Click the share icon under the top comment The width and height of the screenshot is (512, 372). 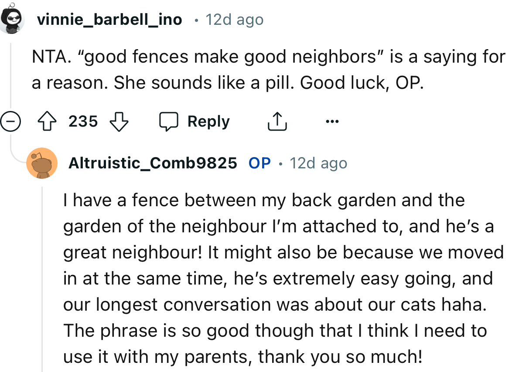tap(277, 121)
